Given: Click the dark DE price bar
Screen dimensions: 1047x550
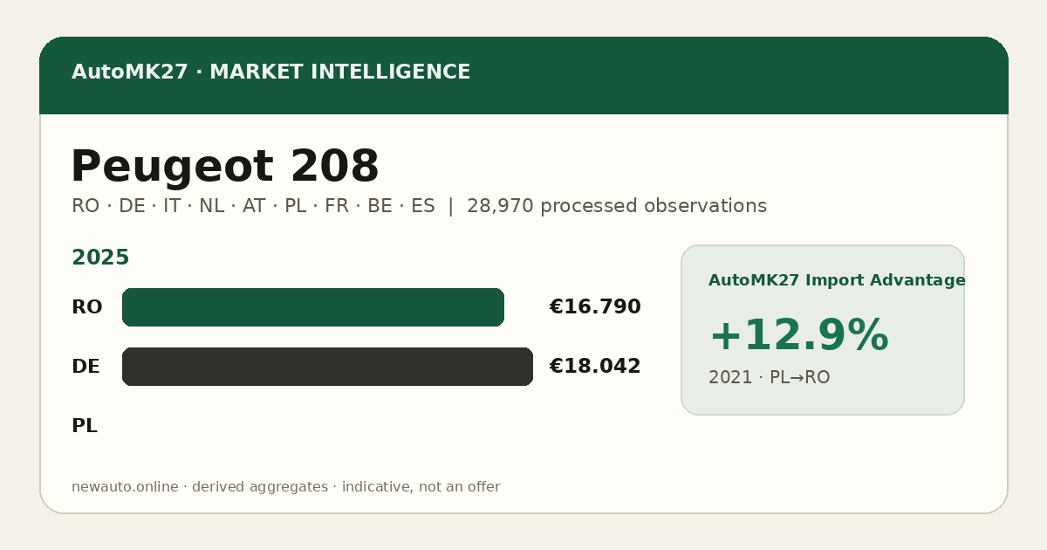Looking at the screenshot, I should pyautogui.click(x=327, y=367).
